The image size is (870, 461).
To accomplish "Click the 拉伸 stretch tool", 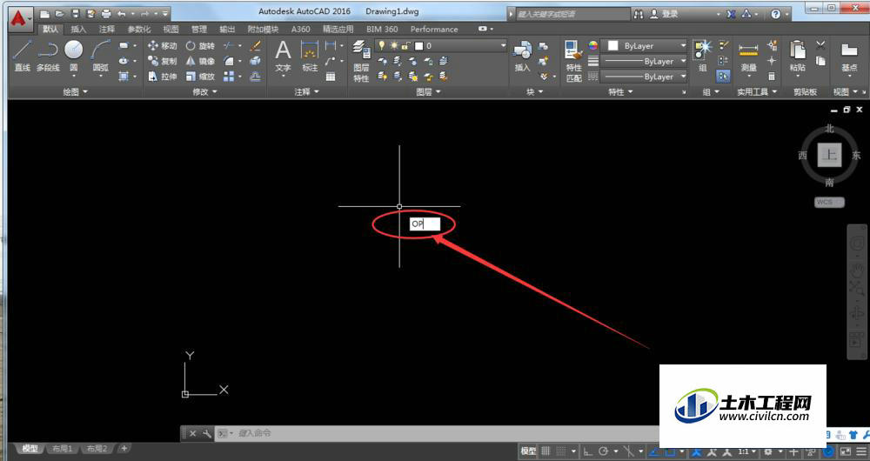I will point(163,77).
